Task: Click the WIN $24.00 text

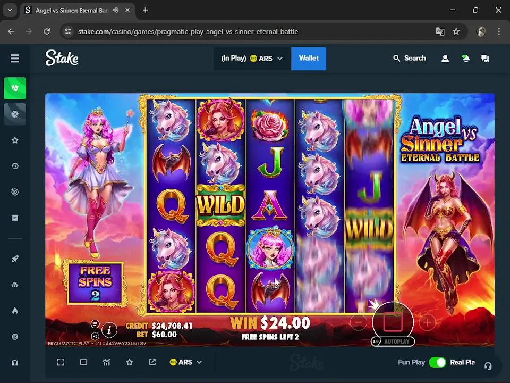Action: (x=270, y=323)
